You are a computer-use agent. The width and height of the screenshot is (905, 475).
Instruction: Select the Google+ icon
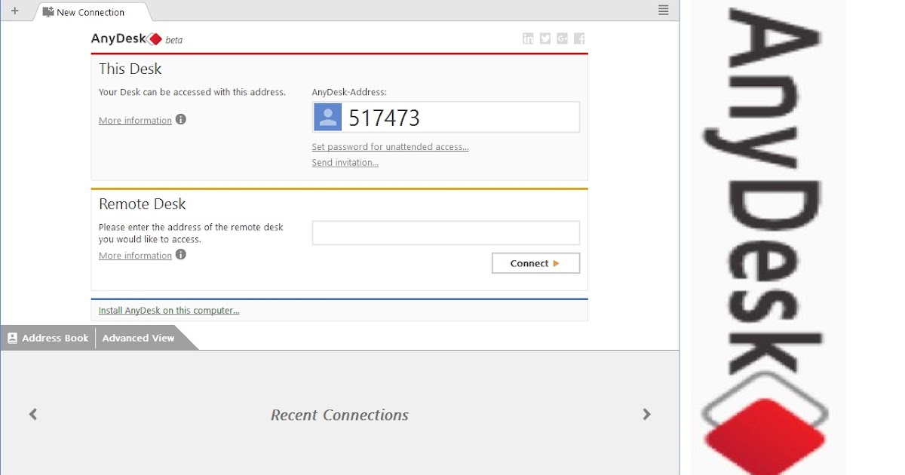562,38
